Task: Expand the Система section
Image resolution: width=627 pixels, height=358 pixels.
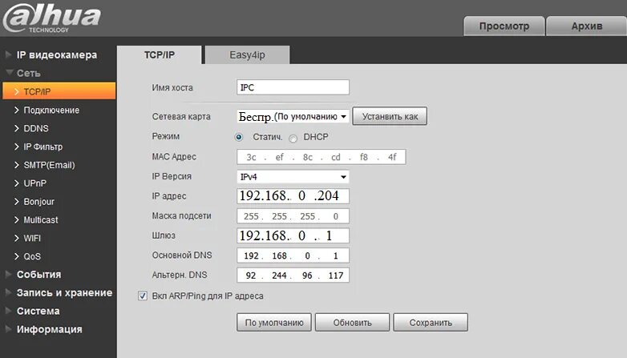Action: (38, 311)
